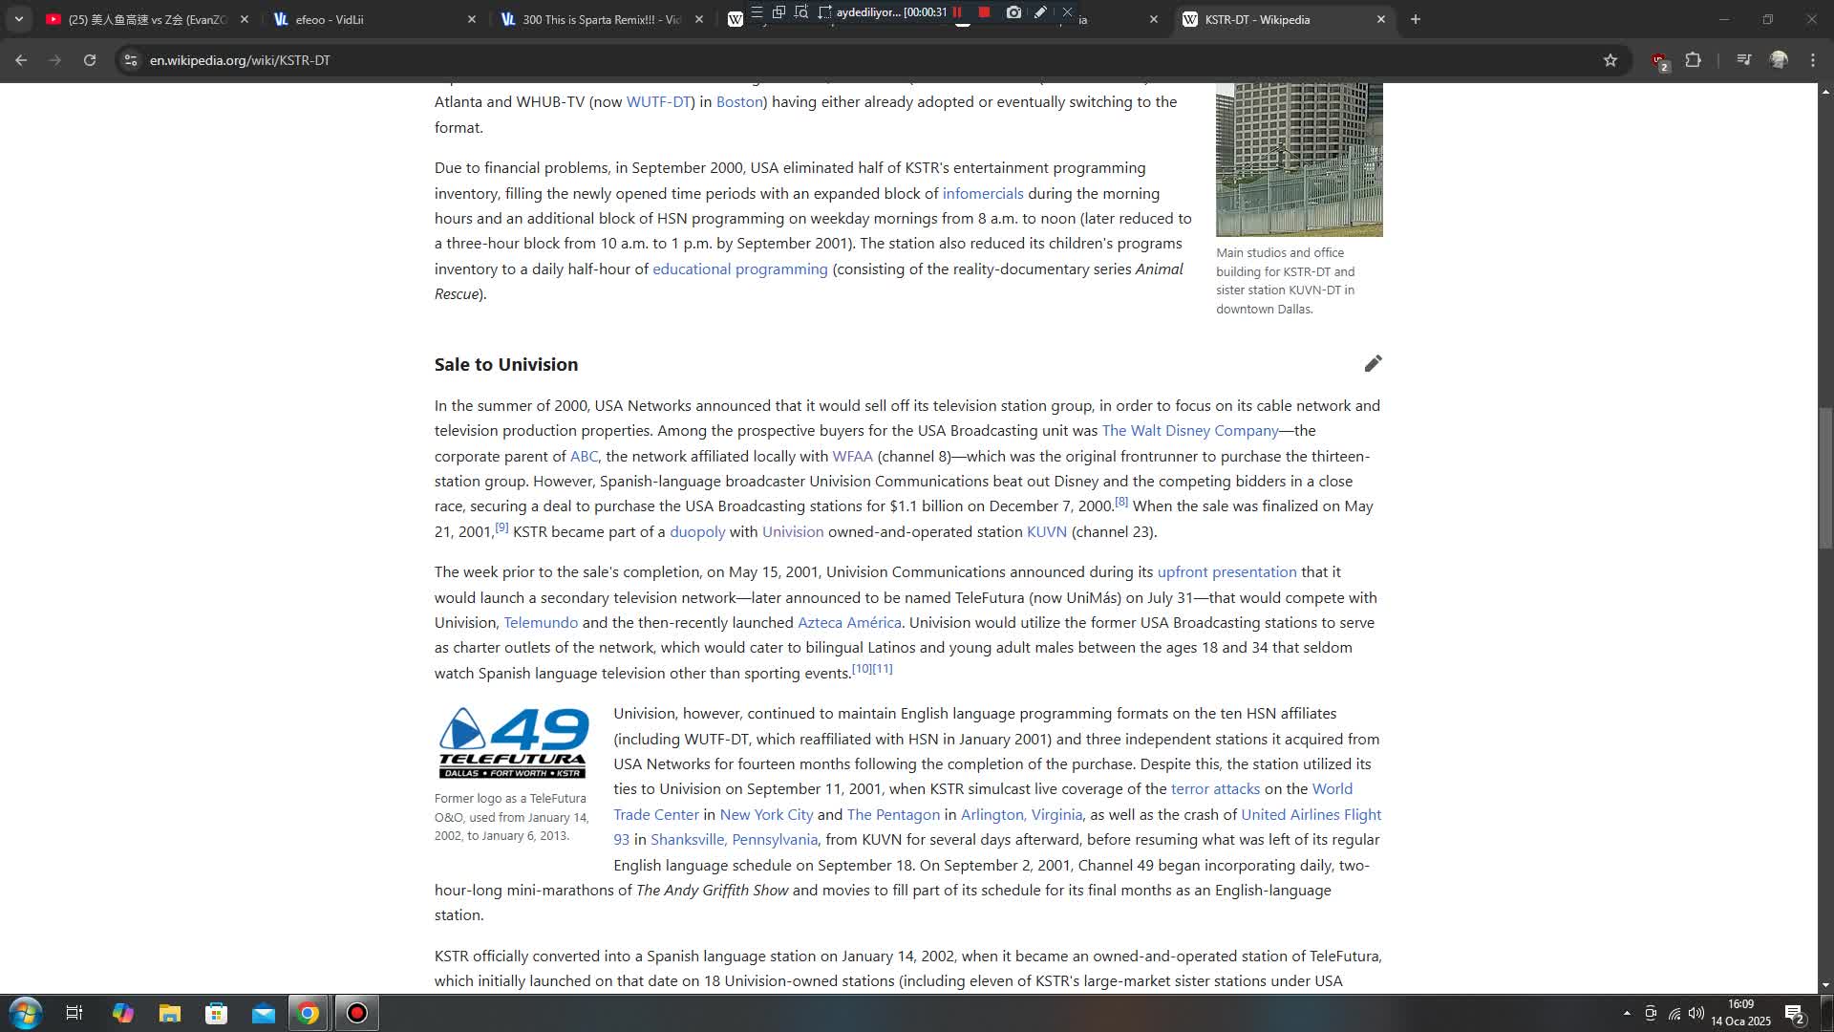Expand the tab search dropdown arrow
The image size is (1834, 1032).
(18, 19)
